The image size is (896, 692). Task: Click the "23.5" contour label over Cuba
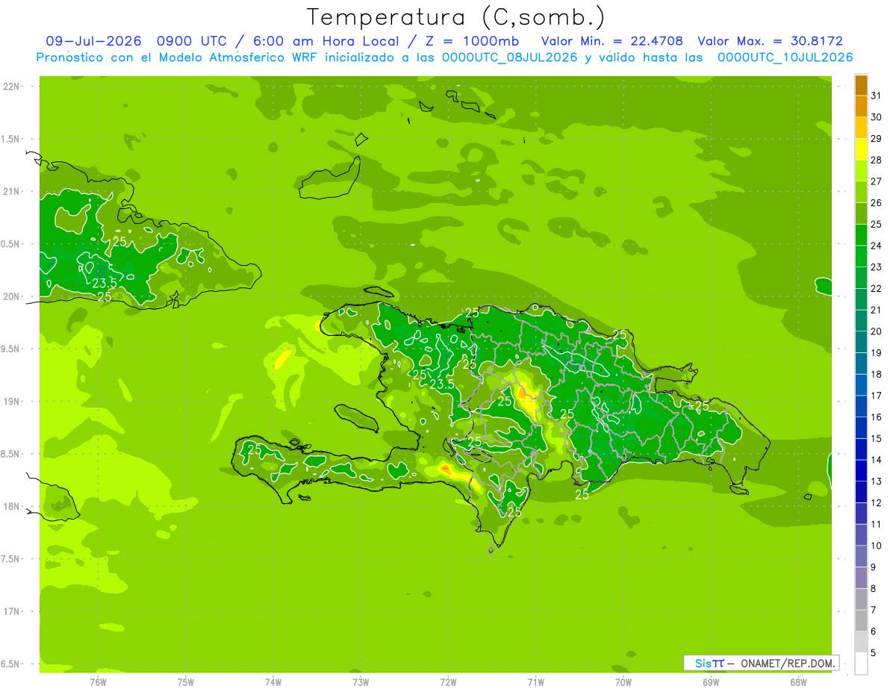coord(104,283)
